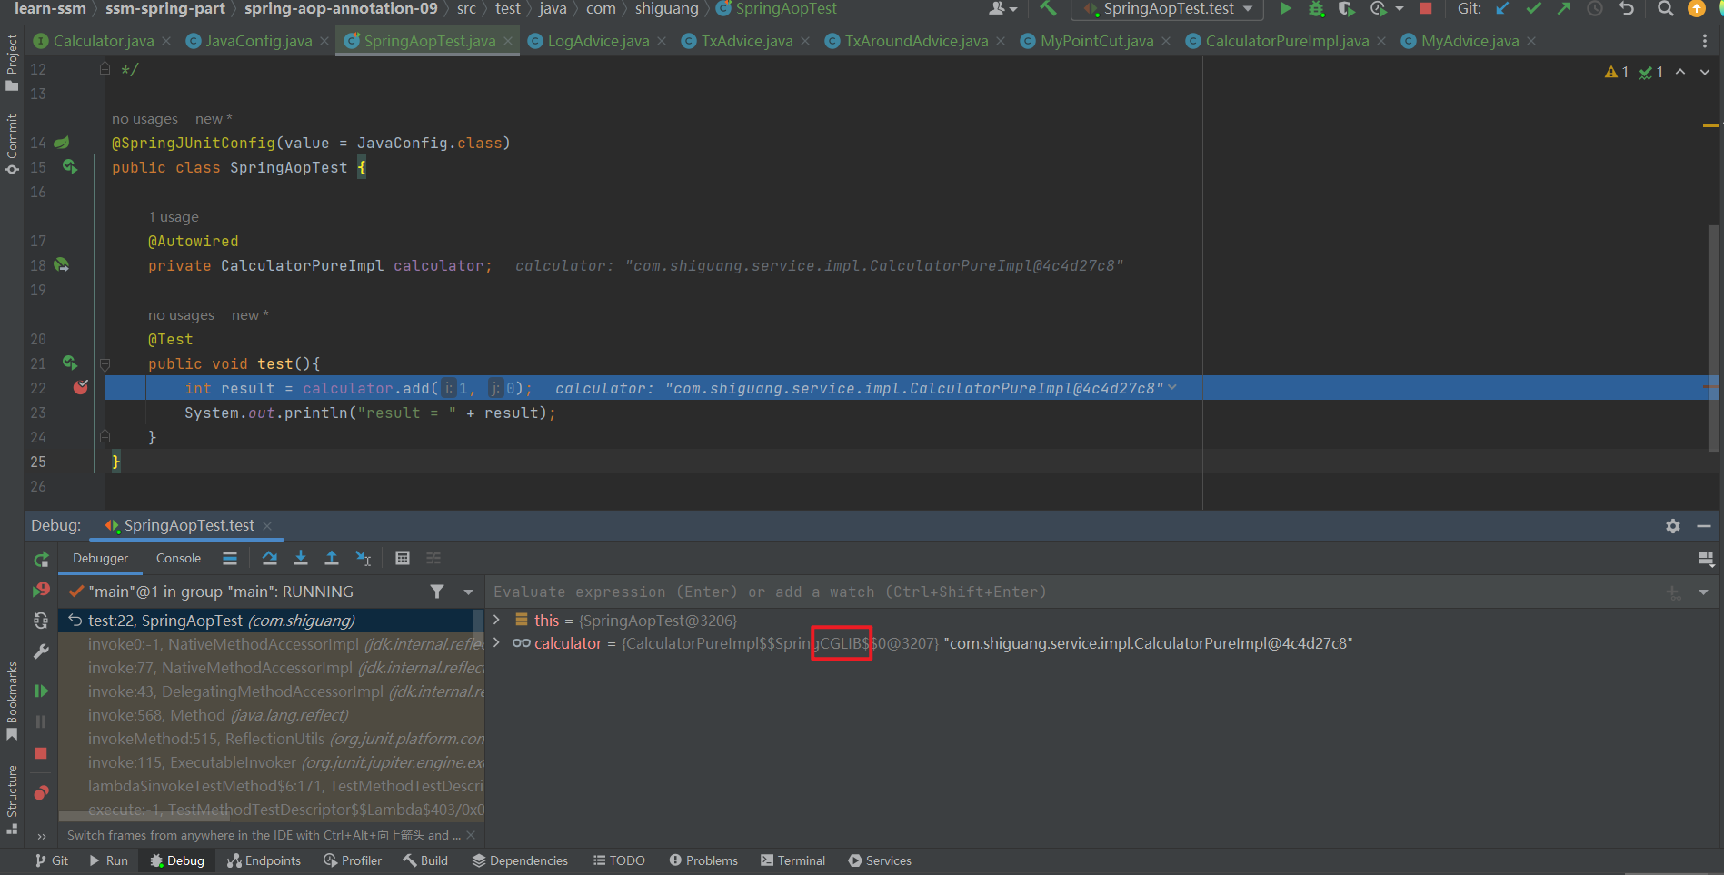Open thread selector dropdown arrow
The height and width of the screenshot is (875, 1724).
tap(468, 592)
